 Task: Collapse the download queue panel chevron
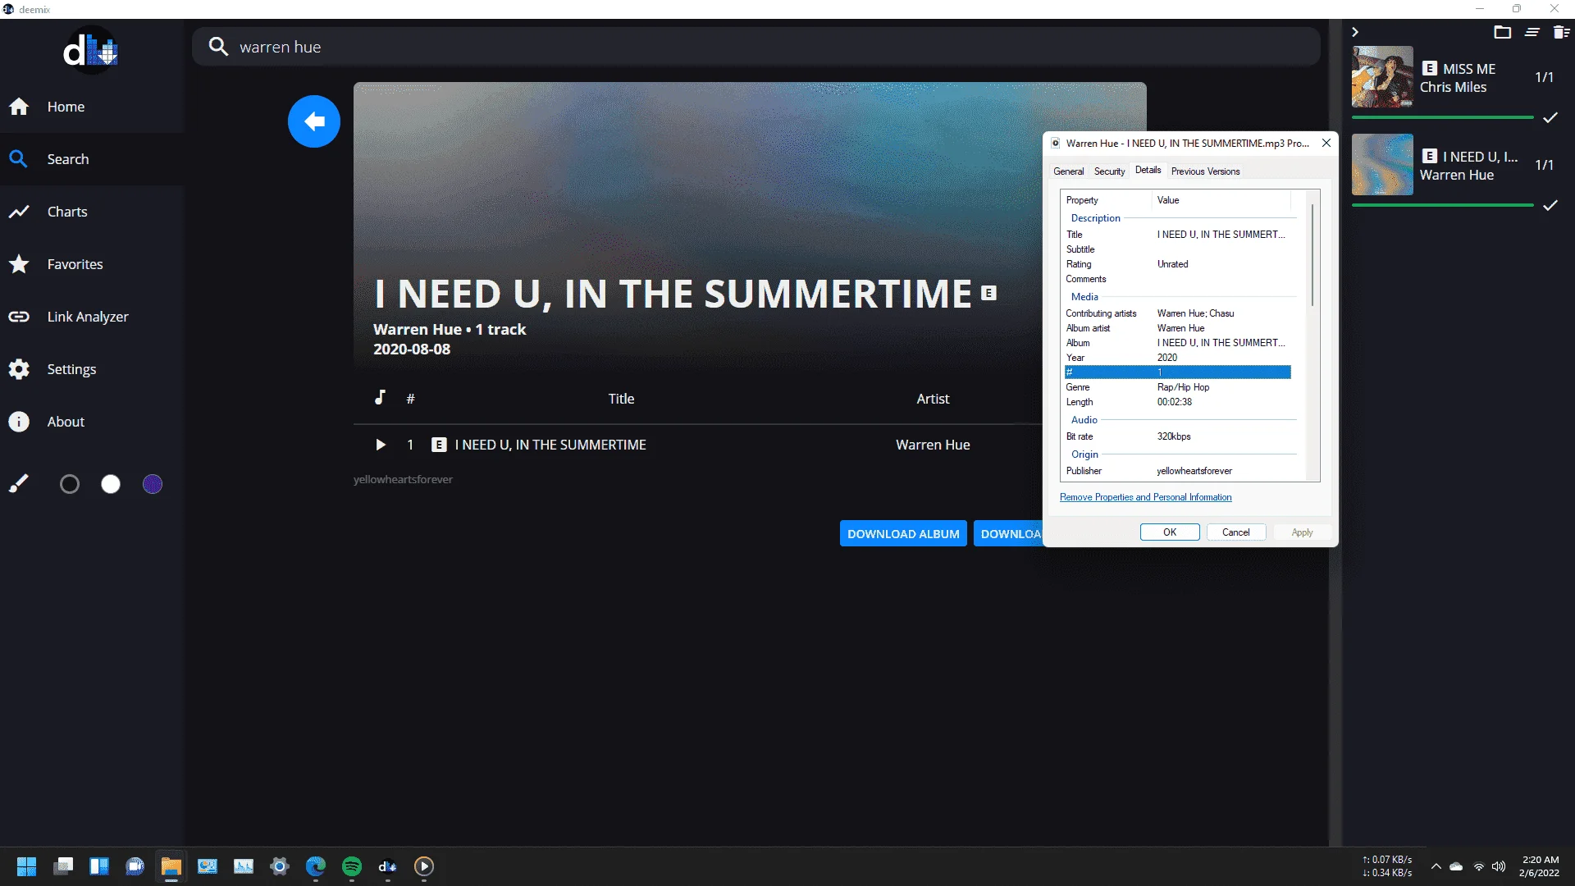coord(1355,32)
